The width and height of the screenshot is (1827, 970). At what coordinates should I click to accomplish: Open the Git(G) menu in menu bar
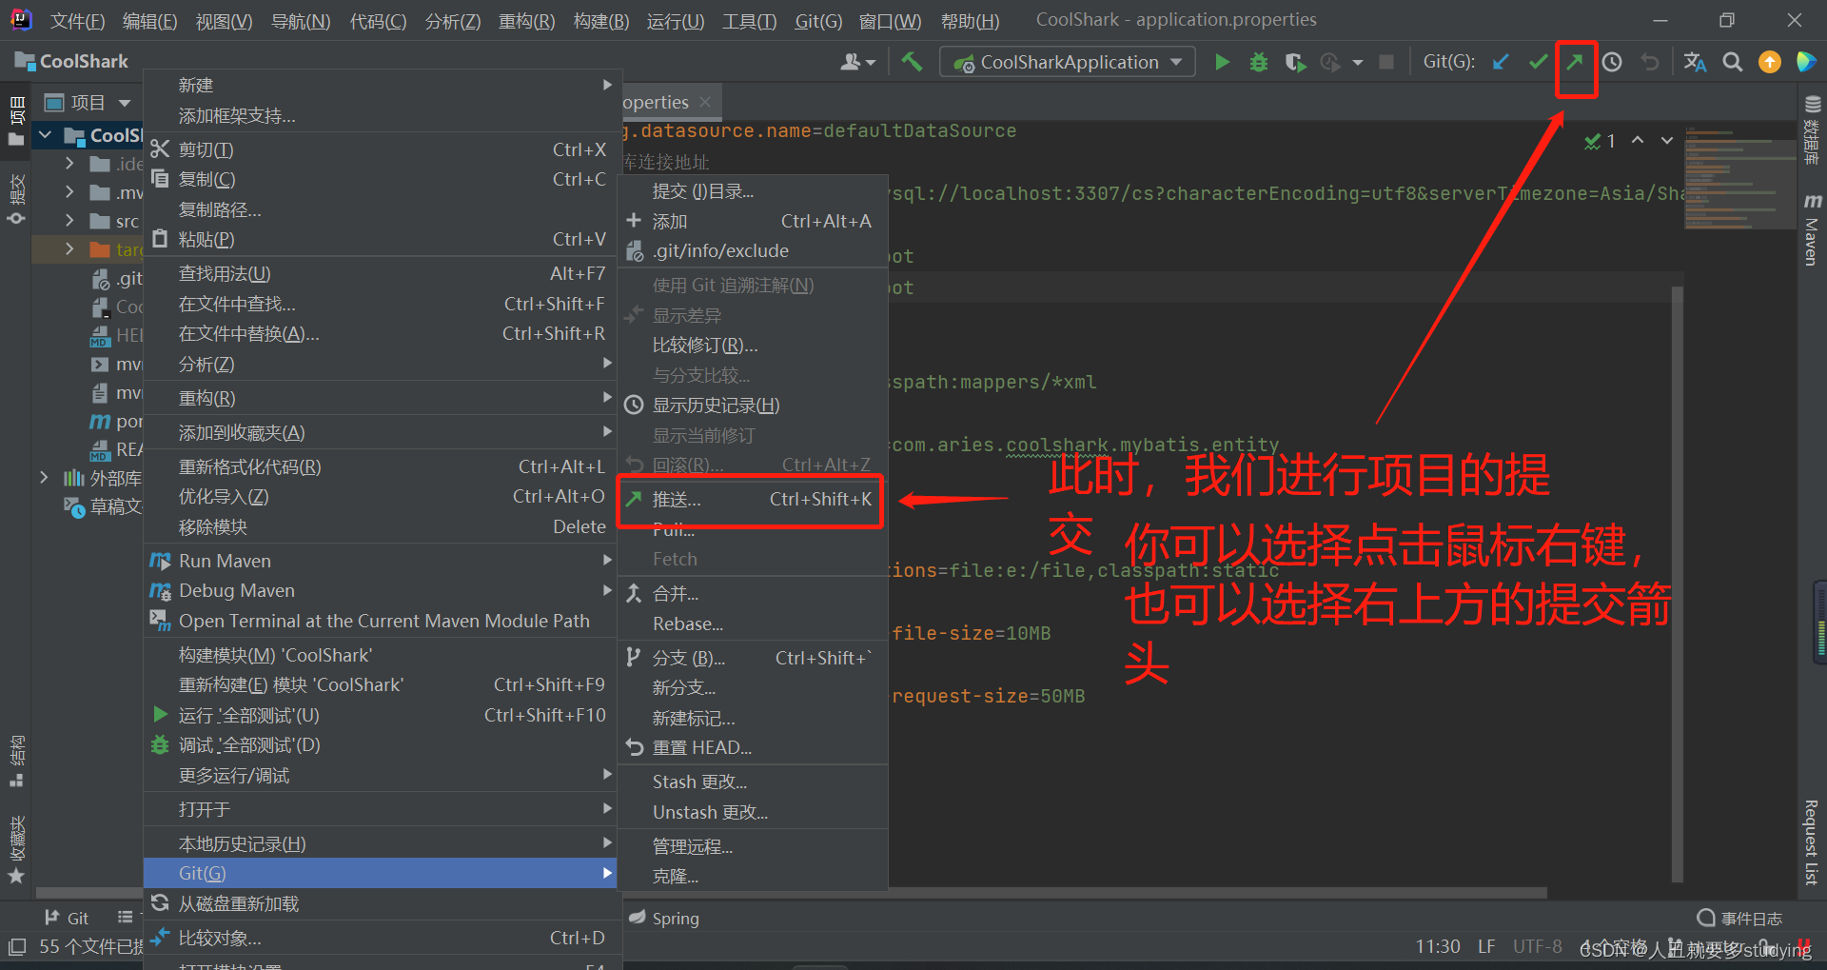(x=818, y=21)
